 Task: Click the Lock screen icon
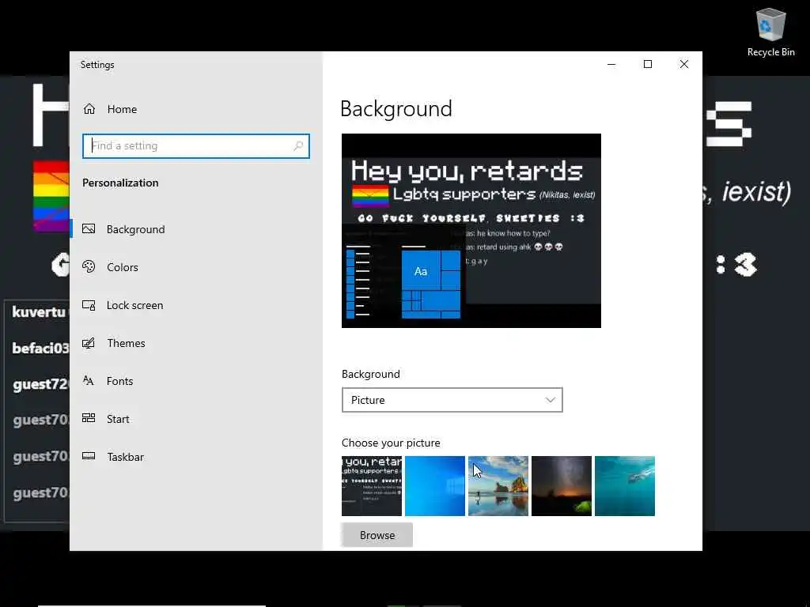point(89,305)
